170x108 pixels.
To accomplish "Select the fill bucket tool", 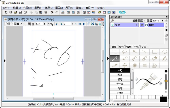I will tap(164, 59).
